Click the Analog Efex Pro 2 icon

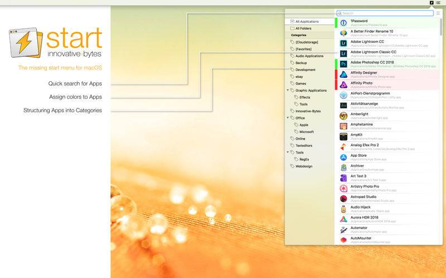click(343, 147)
